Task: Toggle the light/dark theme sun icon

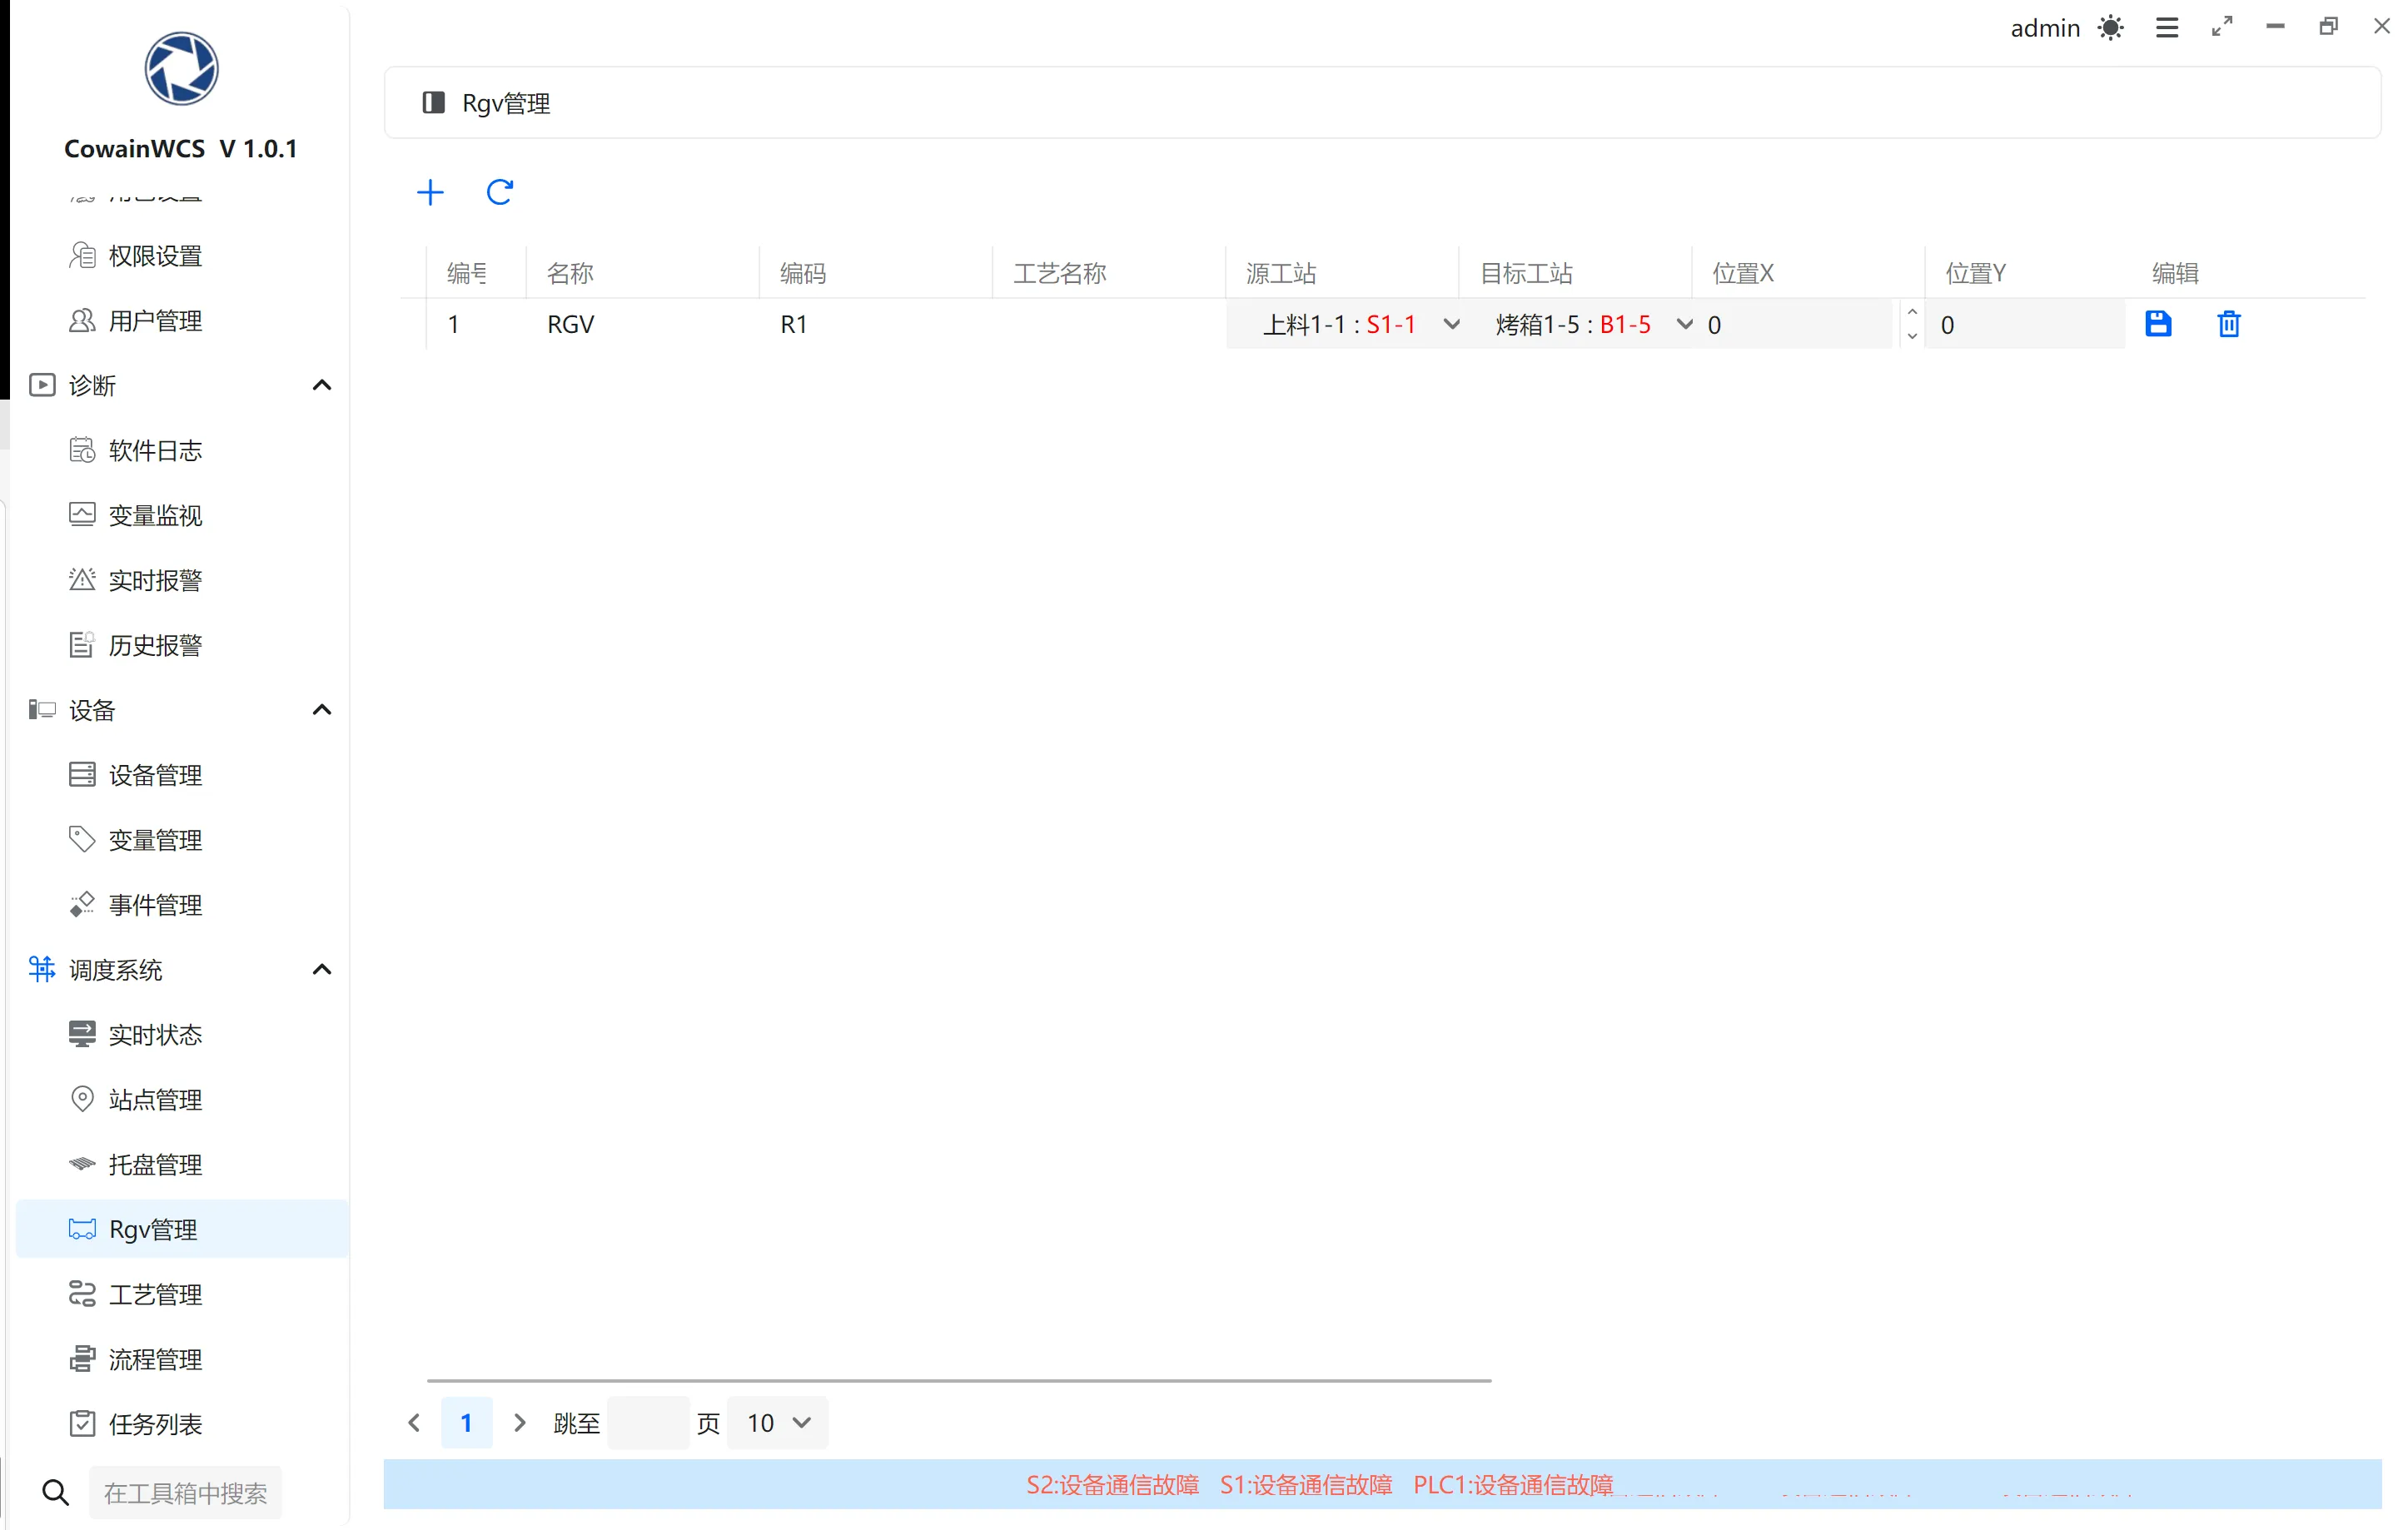Action: 2110,28
